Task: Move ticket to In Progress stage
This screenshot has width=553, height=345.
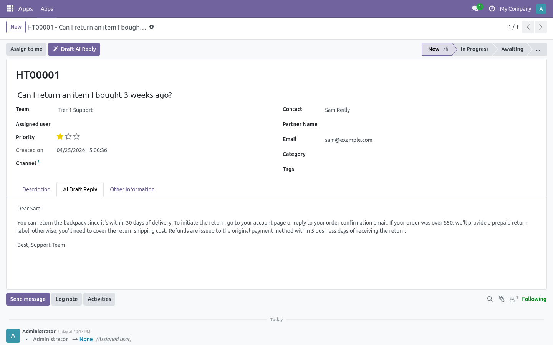Action: tap(475, 49)
